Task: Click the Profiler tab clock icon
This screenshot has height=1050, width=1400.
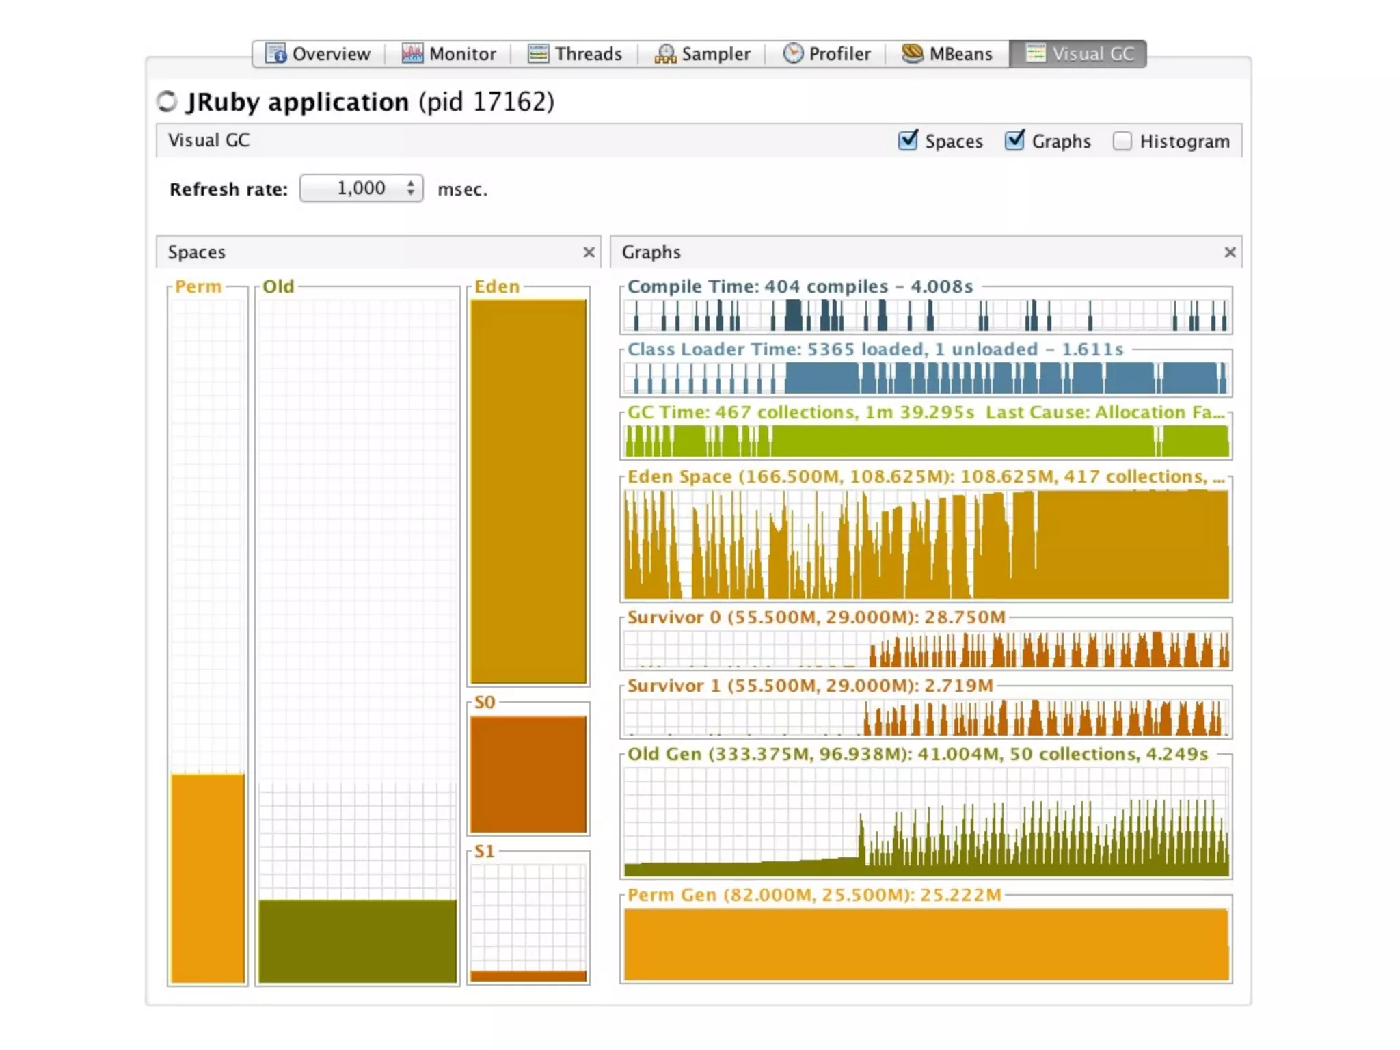Action: point(793,53)
